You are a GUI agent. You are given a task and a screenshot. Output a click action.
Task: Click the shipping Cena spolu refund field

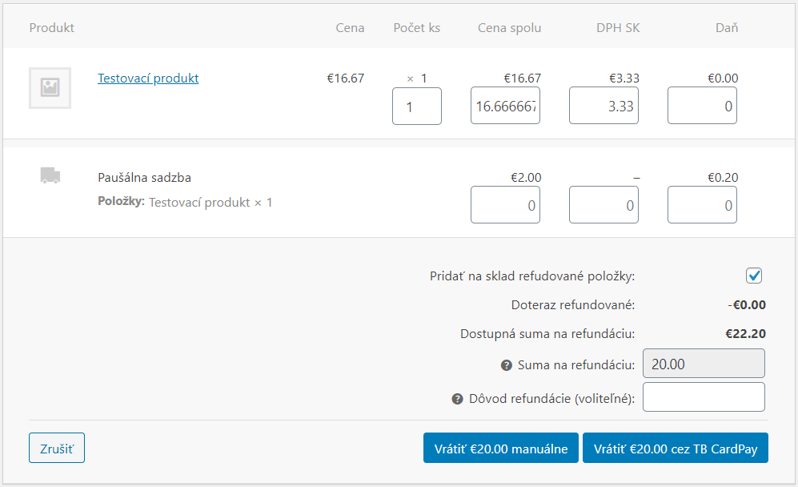[505, 204]
